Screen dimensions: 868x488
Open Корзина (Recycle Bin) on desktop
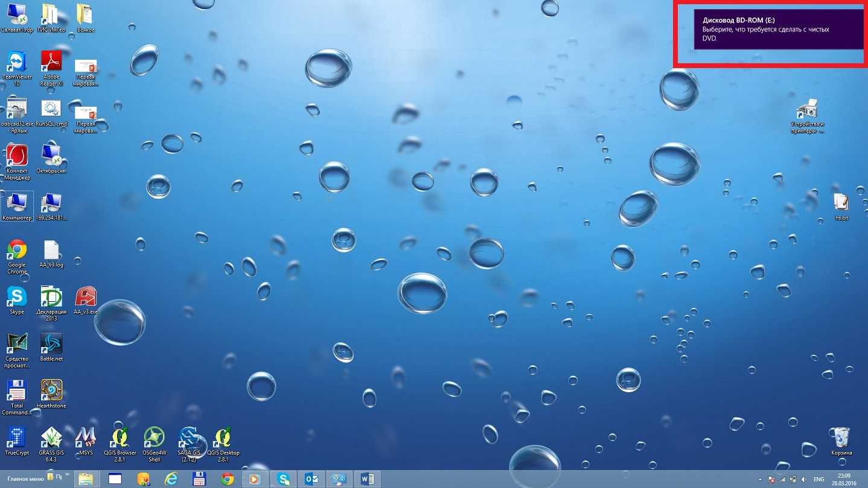(x=841, y=438)
